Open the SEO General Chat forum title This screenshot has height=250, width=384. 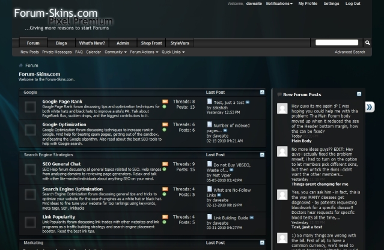[x=61, y=164]
